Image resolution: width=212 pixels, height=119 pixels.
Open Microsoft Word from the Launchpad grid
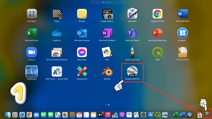tap(183, 14)
